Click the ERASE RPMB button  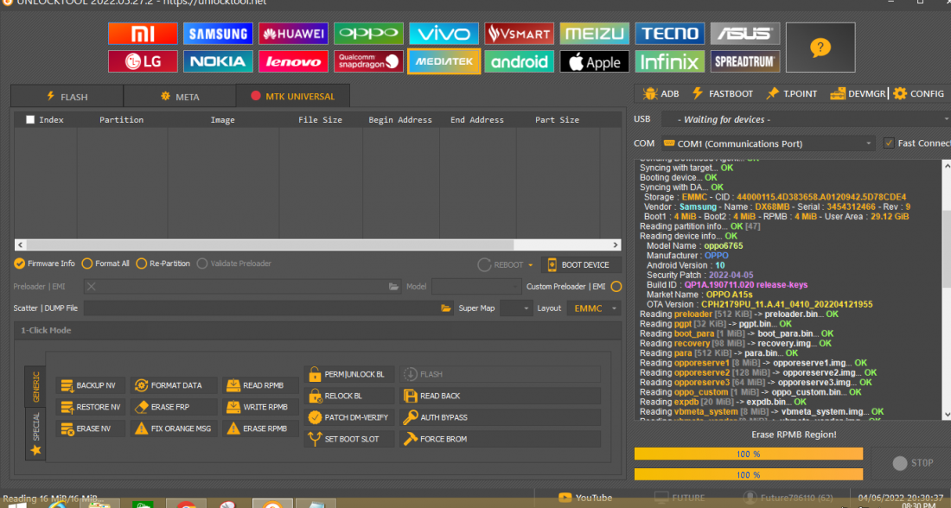click(259, 429)
